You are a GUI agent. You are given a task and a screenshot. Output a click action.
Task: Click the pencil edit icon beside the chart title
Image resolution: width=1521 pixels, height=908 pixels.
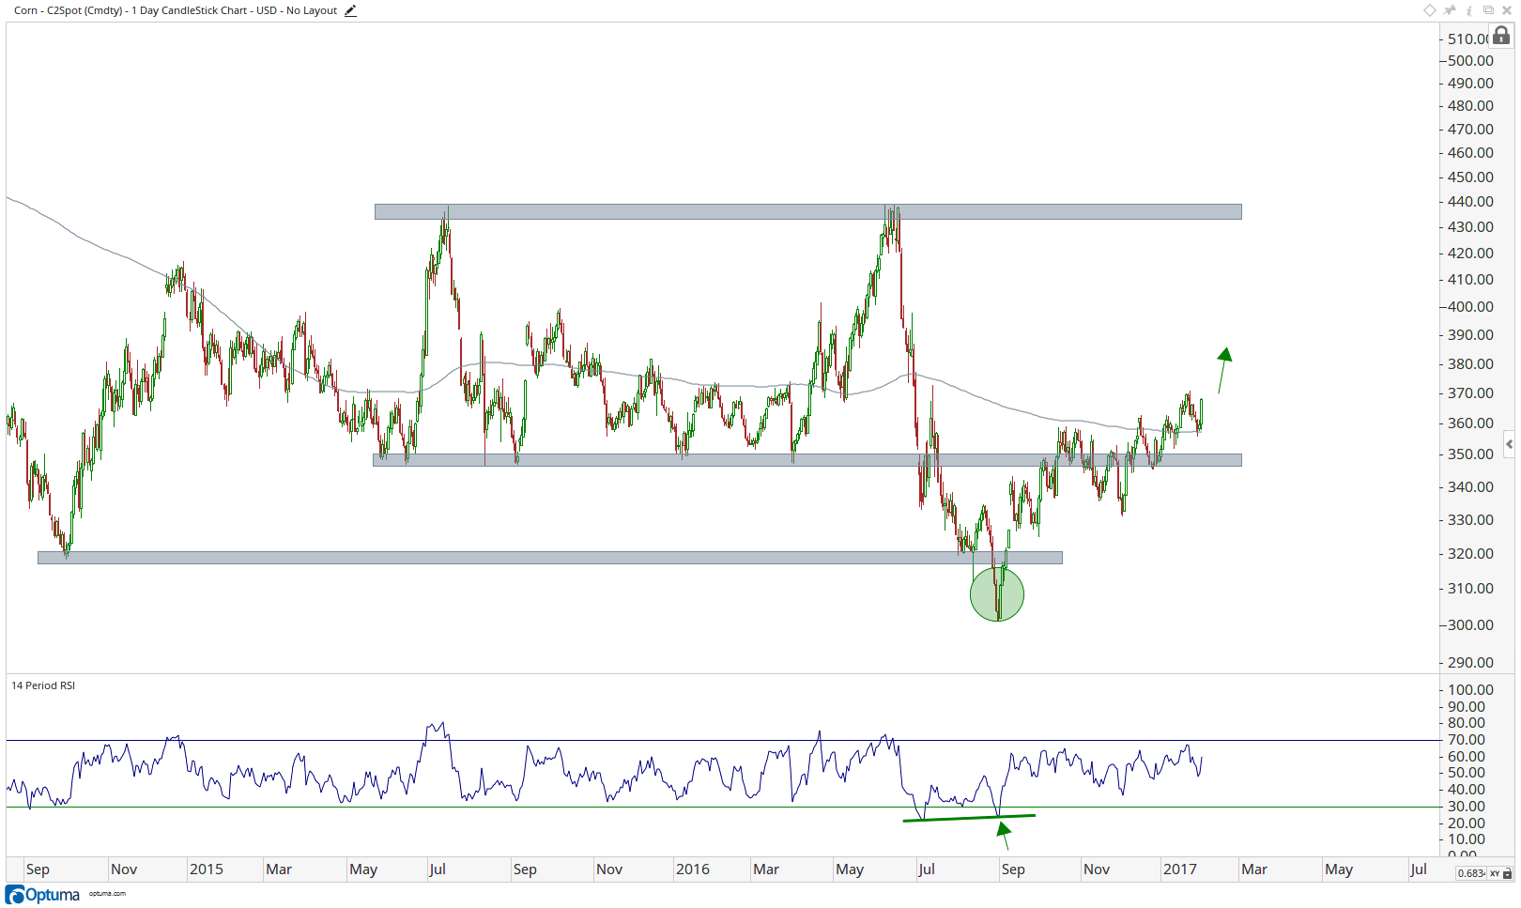350,11
